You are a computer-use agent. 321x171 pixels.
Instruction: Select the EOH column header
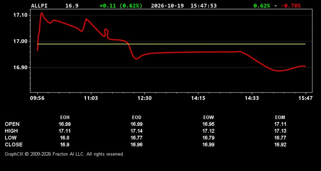click(x=65, y=118)
